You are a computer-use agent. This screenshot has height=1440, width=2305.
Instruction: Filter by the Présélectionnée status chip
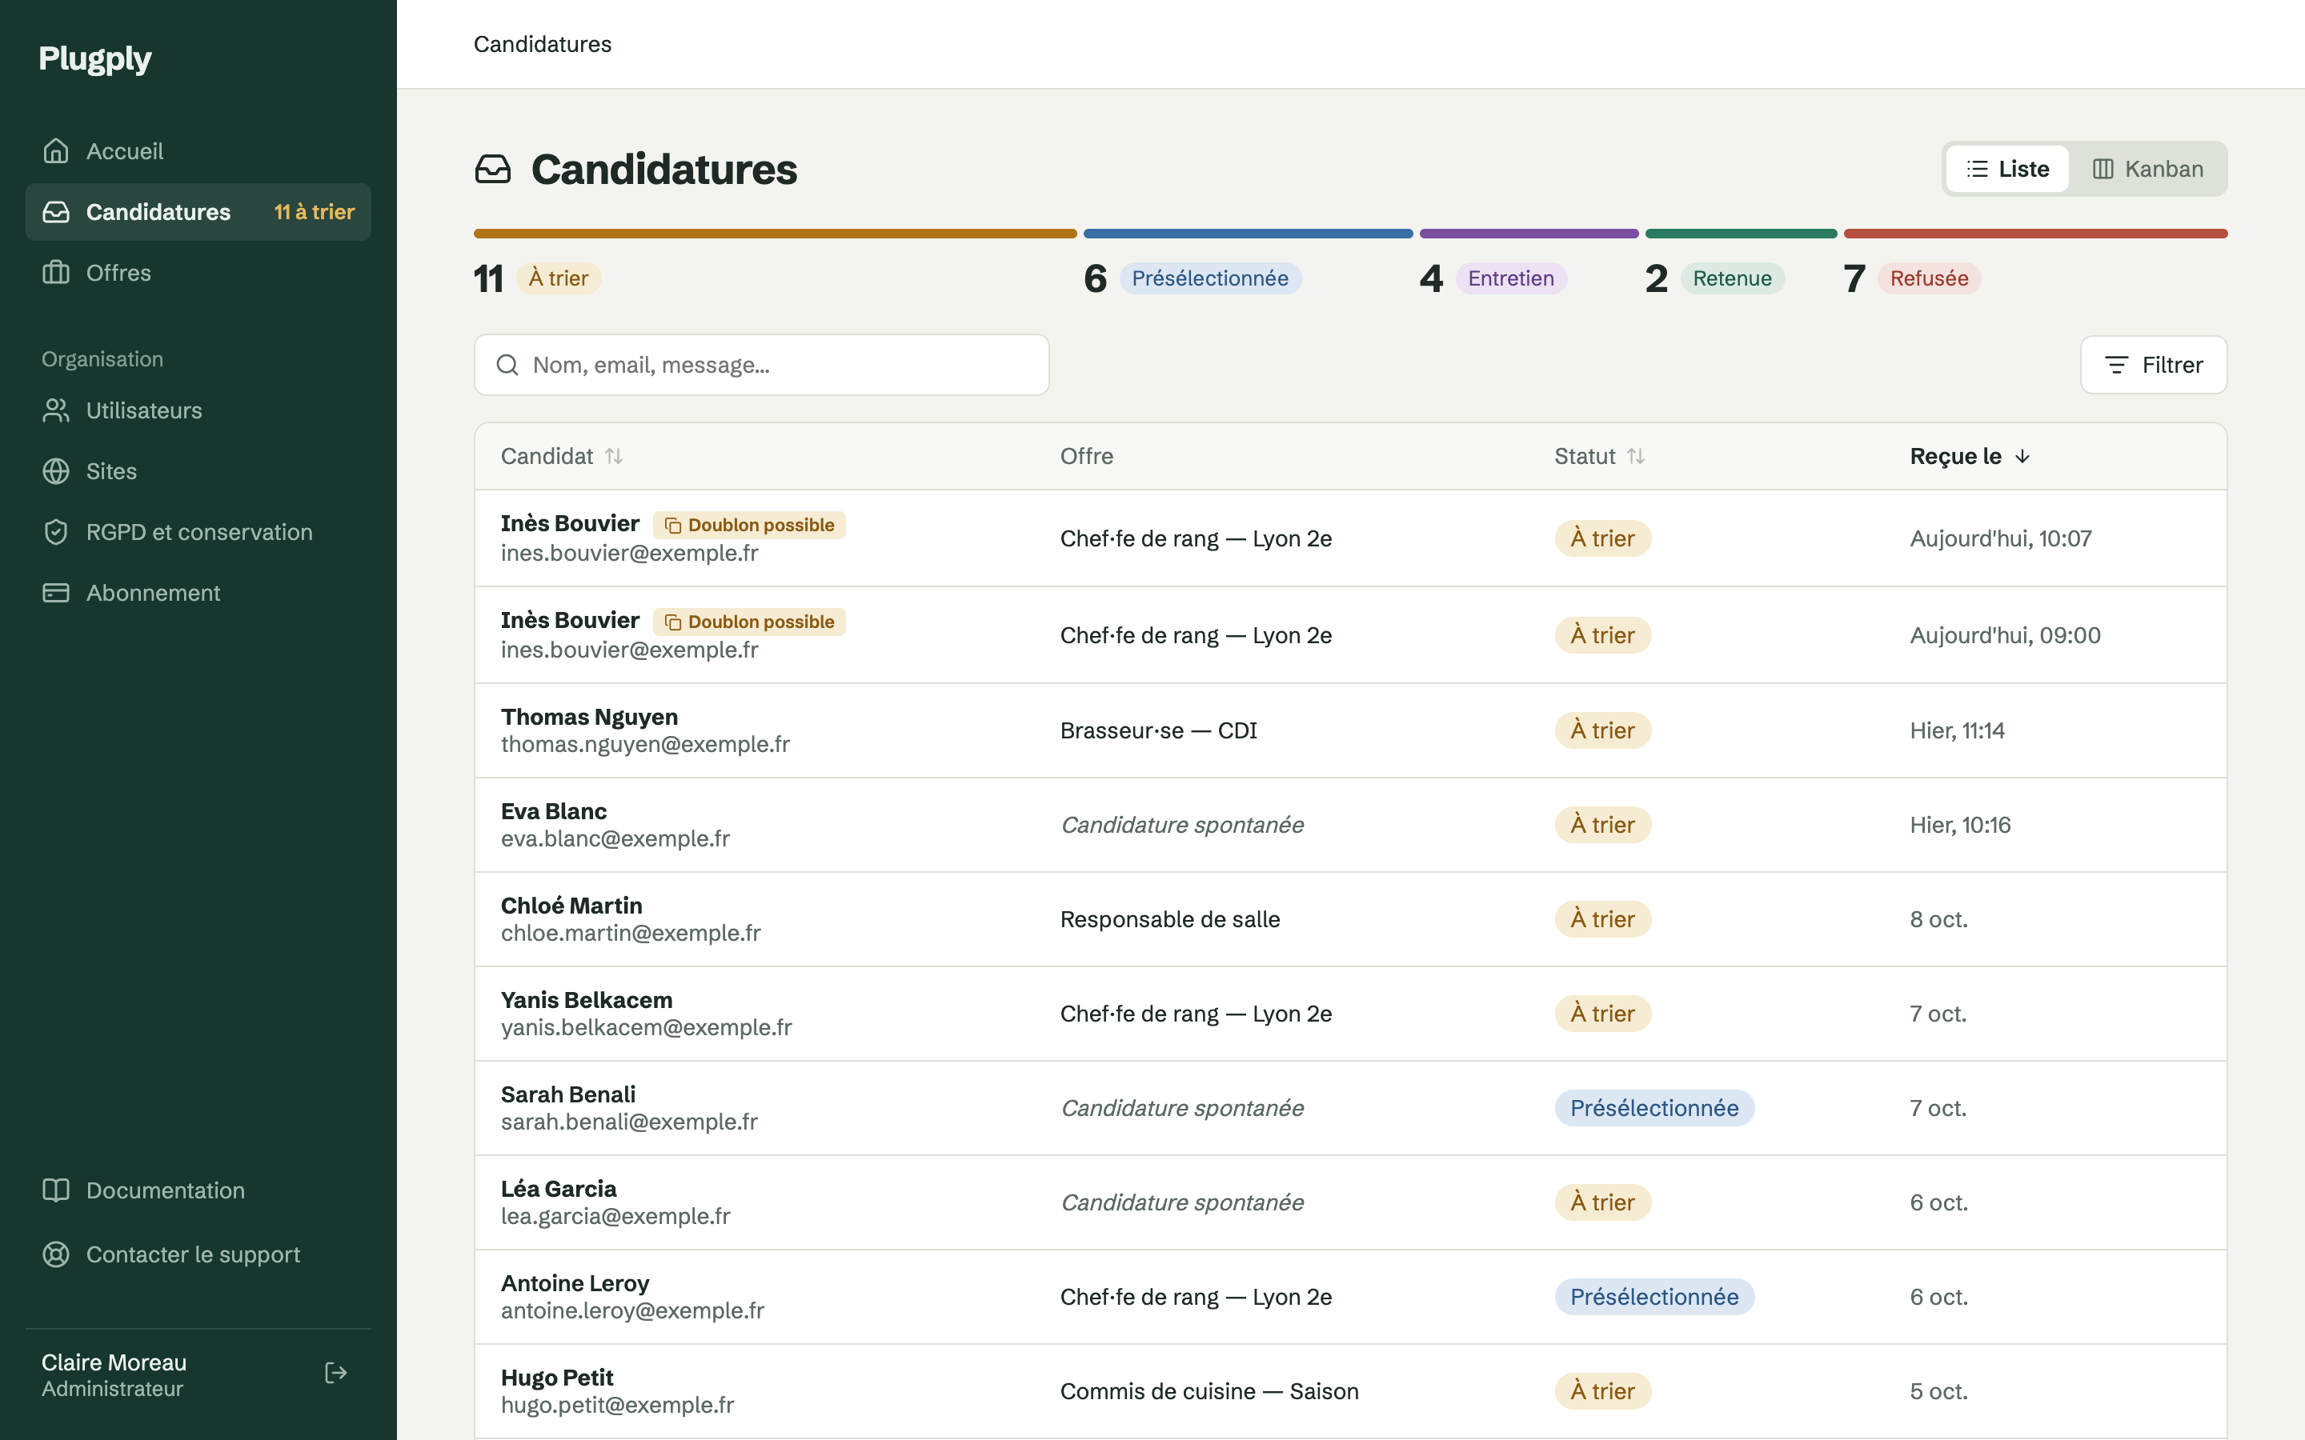(x=1209, y=278)
